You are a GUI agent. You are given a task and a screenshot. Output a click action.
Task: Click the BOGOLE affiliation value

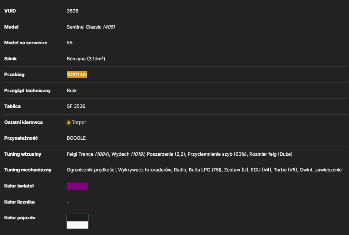76,138
